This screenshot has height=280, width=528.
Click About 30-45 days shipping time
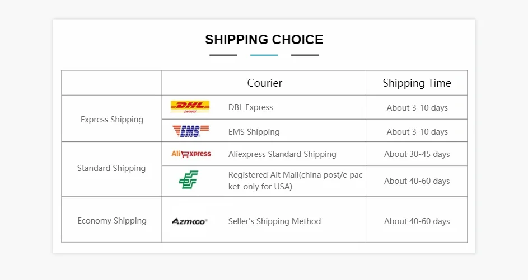(417, 154)
